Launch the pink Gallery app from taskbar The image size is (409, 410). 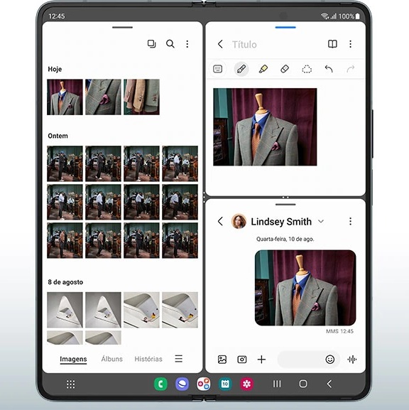246,384
